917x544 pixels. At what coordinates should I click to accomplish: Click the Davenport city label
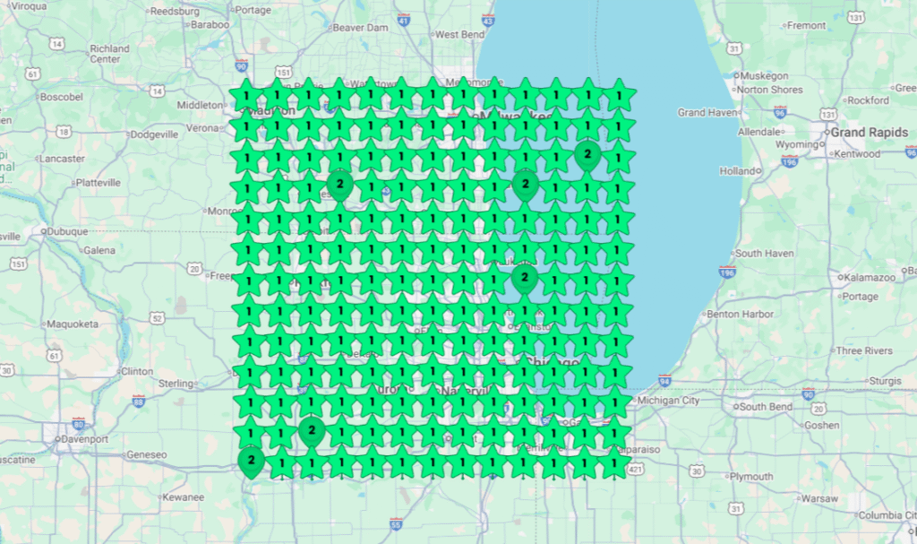[85, 439]
